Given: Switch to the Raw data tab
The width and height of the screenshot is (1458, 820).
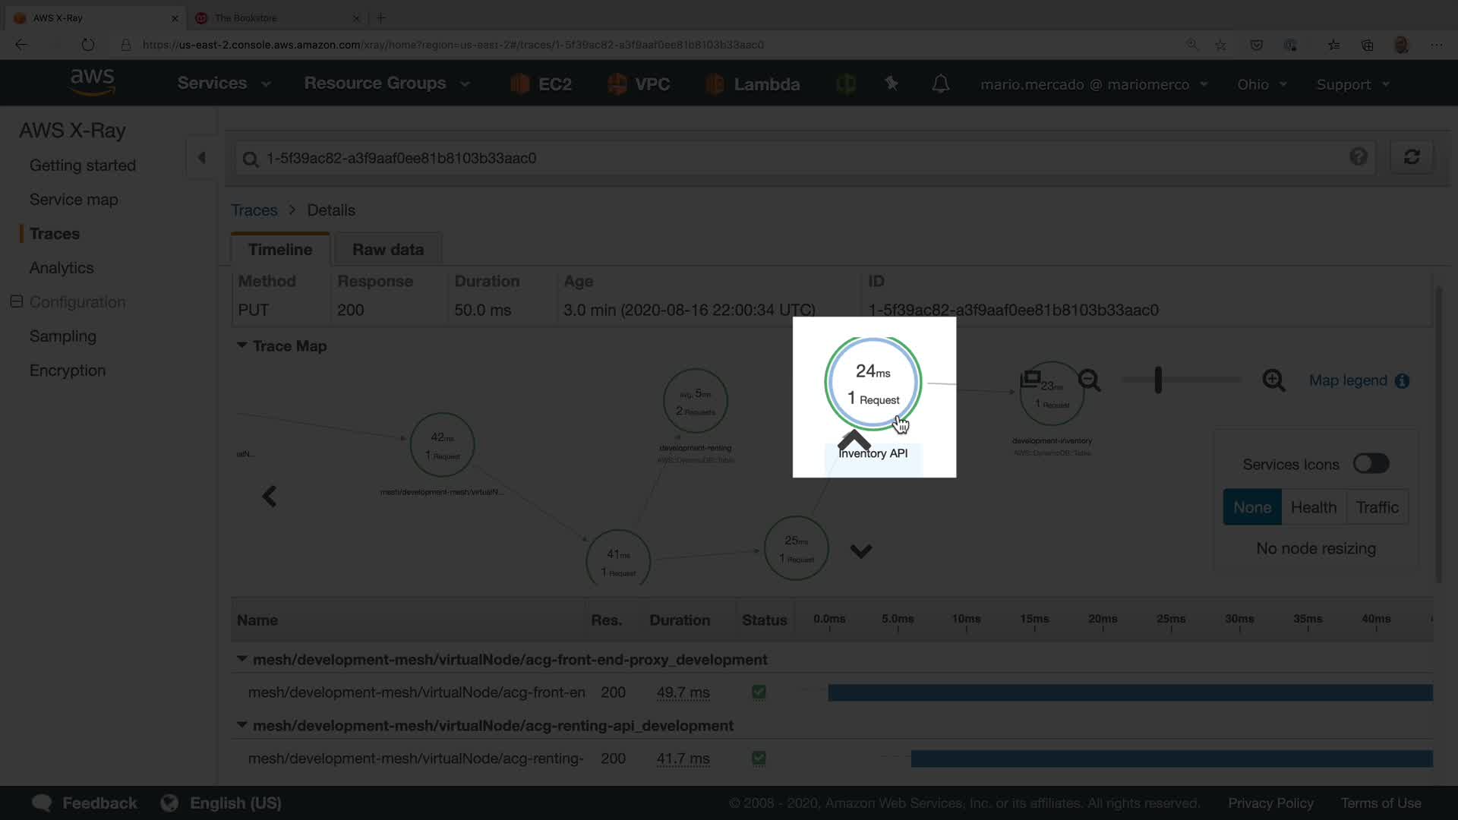Looking at the screenshot, I should click(387, 249).
